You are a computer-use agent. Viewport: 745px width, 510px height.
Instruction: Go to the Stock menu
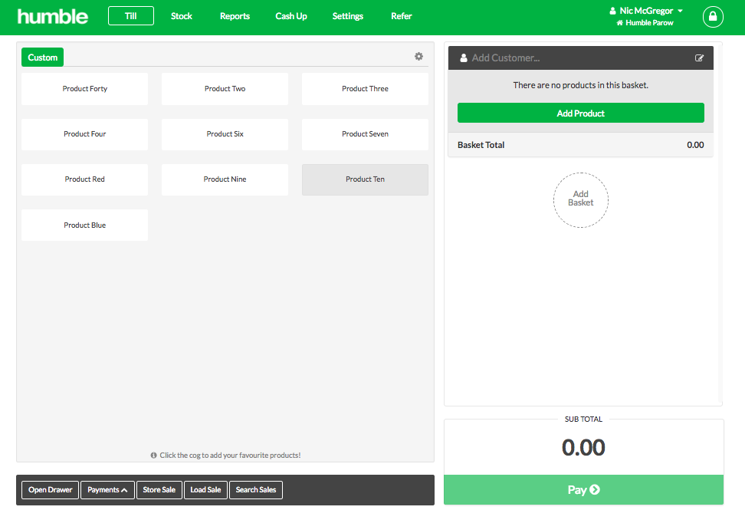click(x=182, y=16)
